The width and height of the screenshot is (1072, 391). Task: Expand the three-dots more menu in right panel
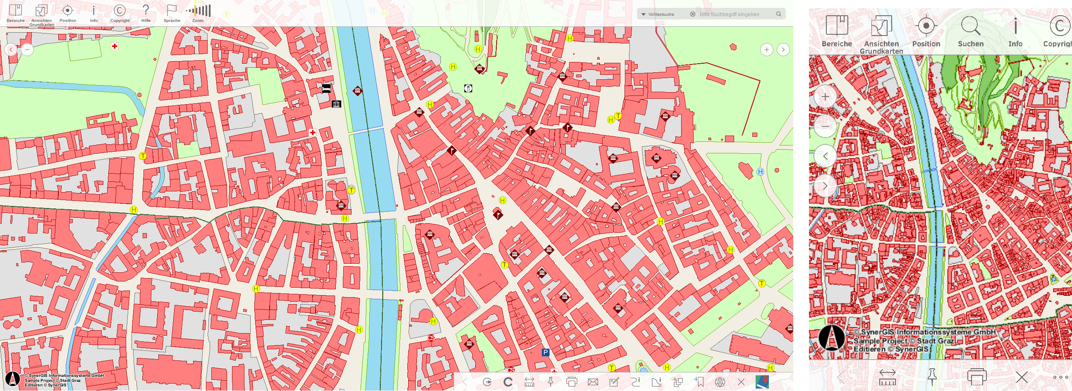(1062, 377)
